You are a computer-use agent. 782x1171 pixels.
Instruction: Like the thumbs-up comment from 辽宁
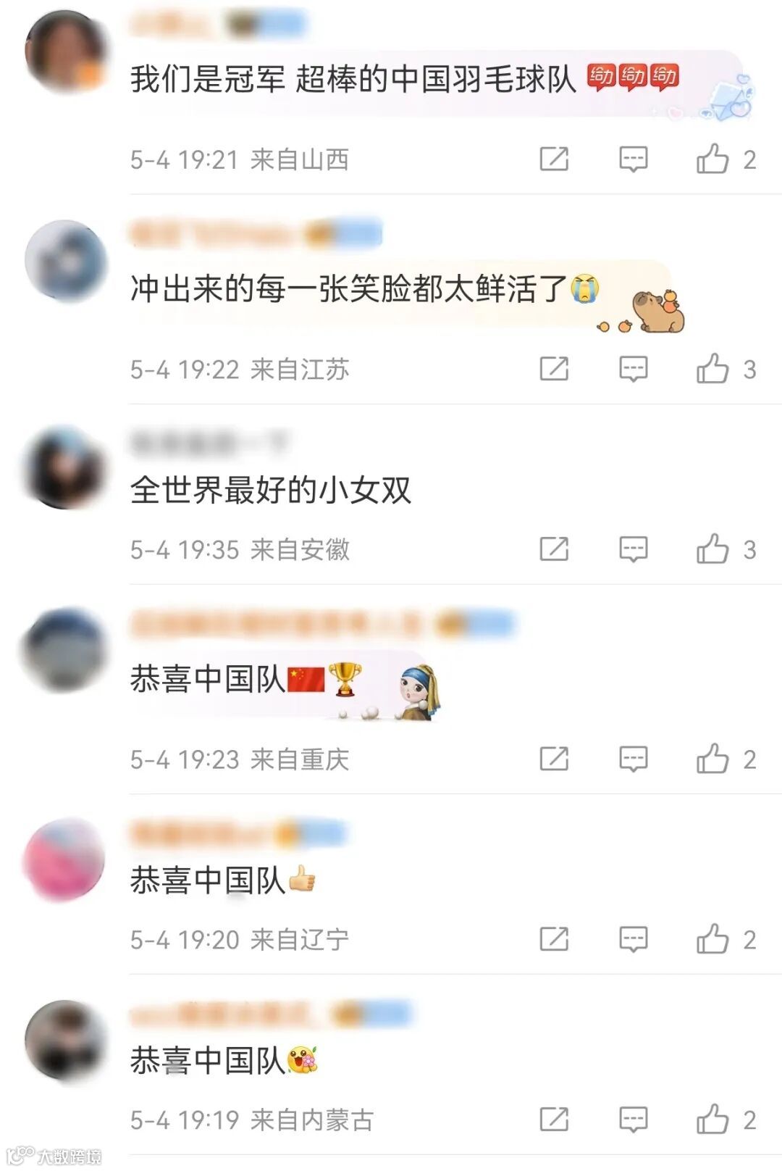coord(712,939)
